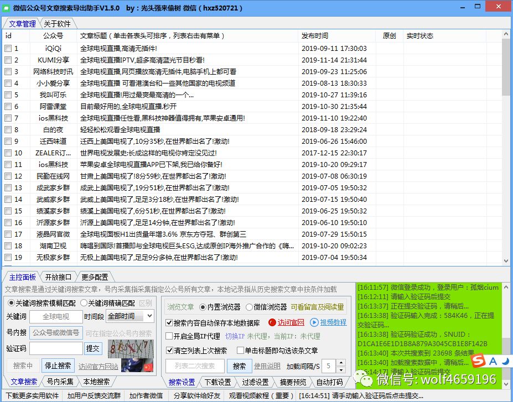Screen dimensions: 513x402
Task: Select 关键词精确匹配 radio button
Action: [x=84, y=303]
